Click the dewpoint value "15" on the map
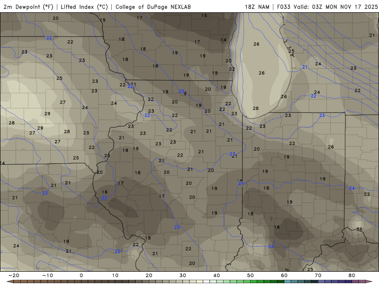 tap(204, 16)
